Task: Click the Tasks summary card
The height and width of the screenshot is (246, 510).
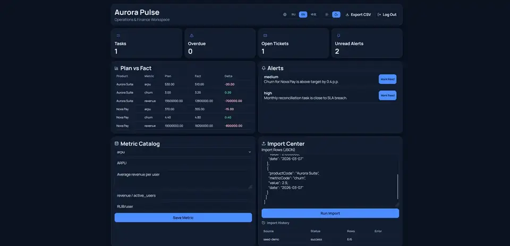Action: 147,43
